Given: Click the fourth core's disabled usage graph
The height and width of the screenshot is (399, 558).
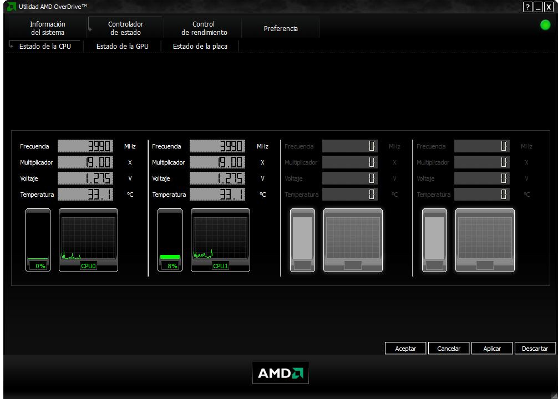Looking at the screenshot, I should click(485, 238).
